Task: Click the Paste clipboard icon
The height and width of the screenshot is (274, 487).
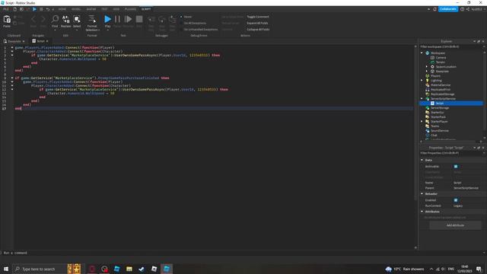Action: [7, 20]
